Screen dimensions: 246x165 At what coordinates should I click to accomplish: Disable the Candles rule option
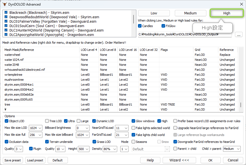(140, 26)
